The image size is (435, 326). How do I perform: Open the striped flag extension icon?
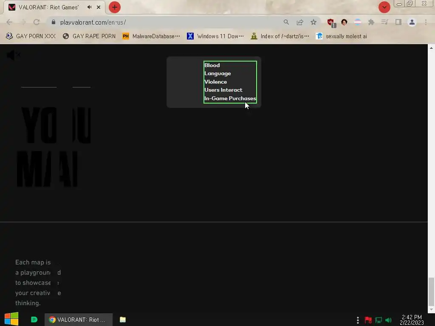point(358,22)
